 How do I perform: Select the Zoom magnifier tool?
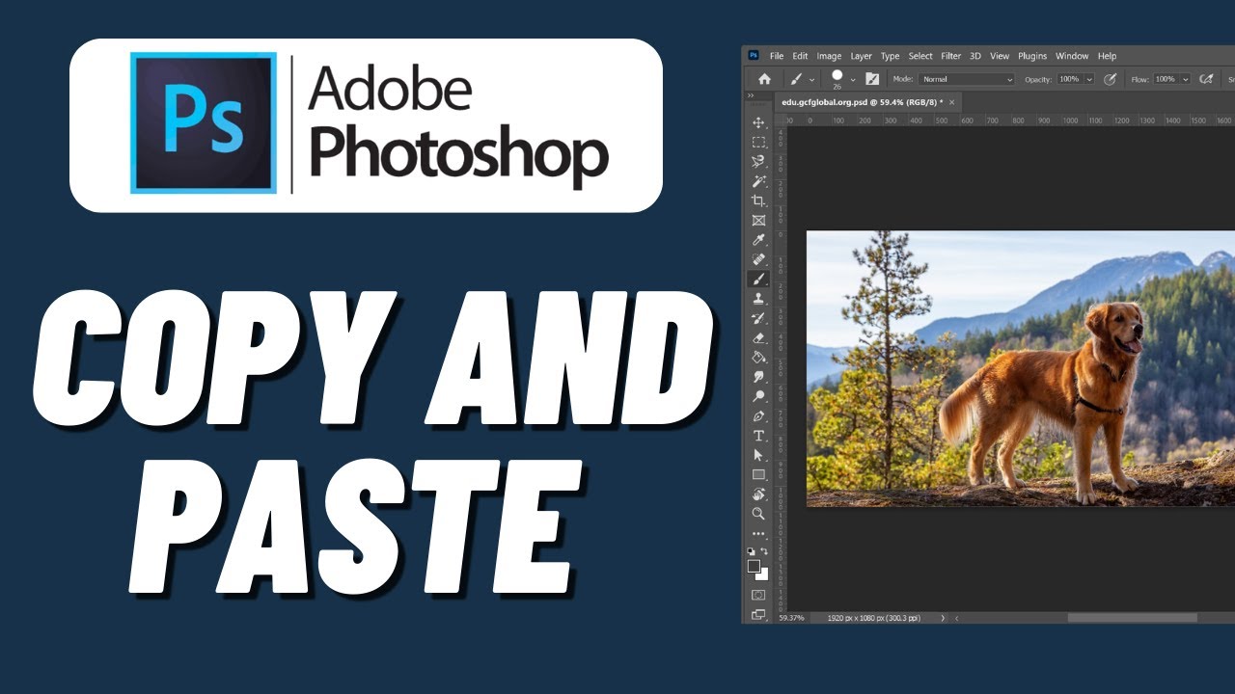[x=758, y=514]
